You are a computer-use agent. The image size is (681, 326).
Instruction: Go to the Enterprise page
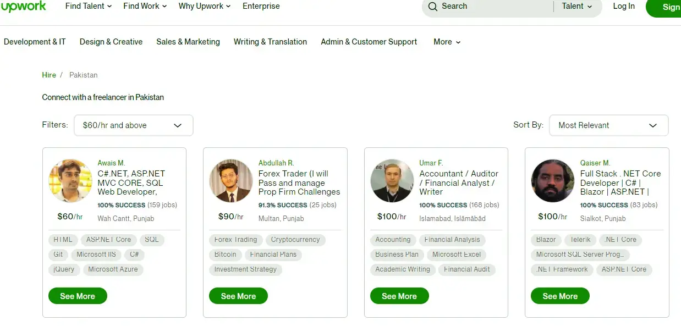[261, 6]
